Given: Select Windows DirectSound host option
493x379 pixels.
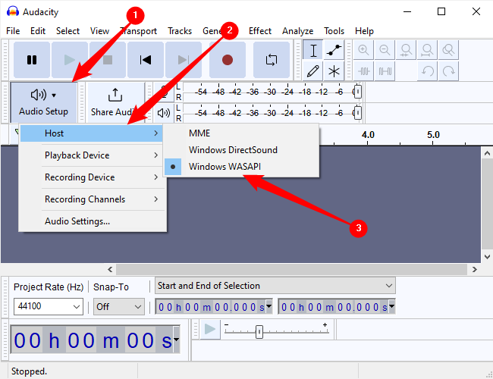Looking at the screenshot, I should pos(233,150).
